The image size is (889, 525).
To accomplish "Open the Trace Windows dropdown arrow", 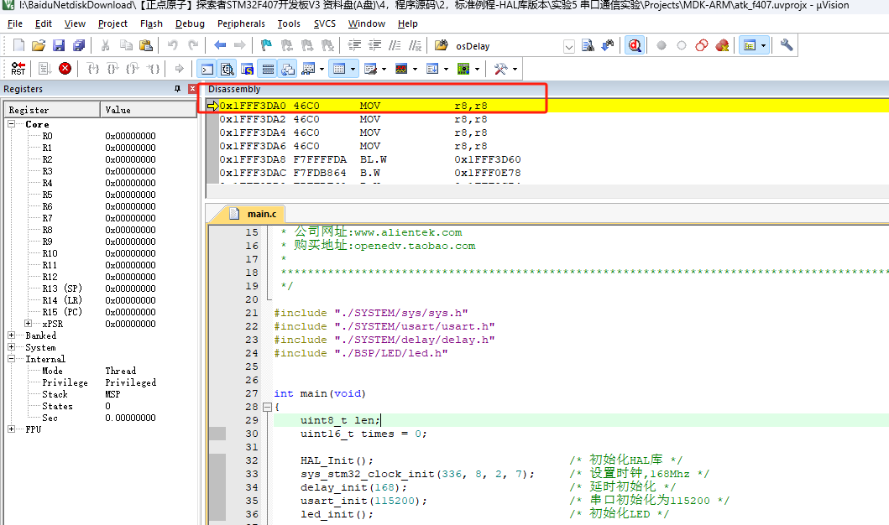I will click(x=447, y=69).
